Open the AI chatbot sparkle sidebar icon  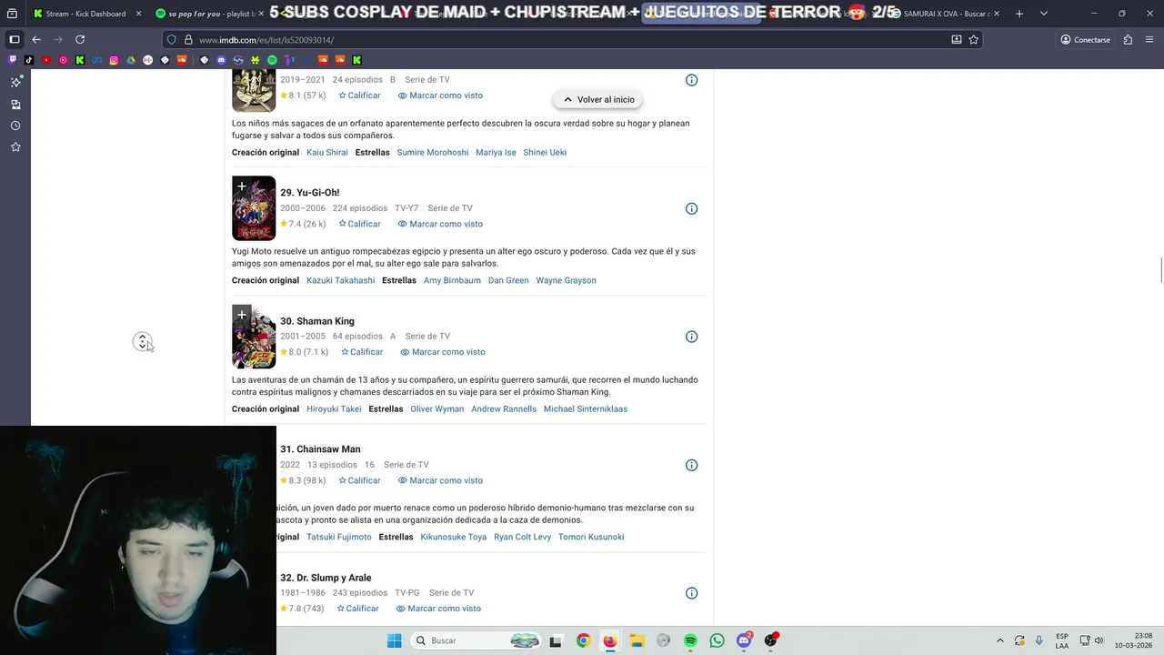click(x=15, y=82)
